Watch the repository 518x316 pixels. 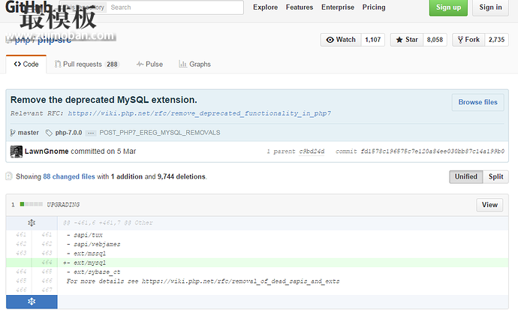click(341, 40)
